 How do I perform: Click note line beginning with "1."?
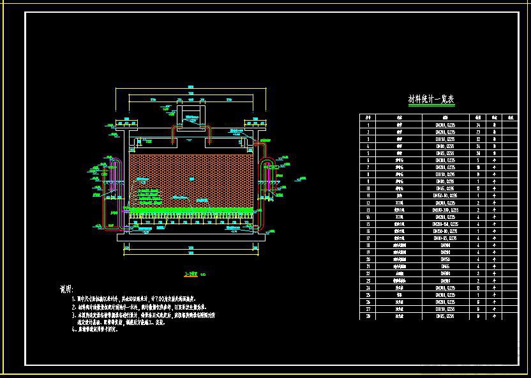pyautogui.click(x=134, y=299)
